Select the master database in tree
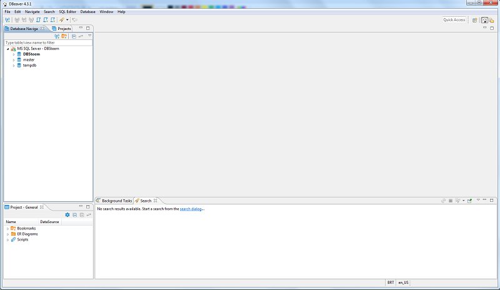This screenshot has height=290, width=500. coord(28,59)
